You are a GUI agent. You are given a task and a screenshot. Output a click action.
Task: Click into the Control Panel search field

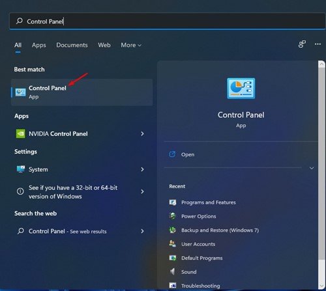tap(167, 21)
